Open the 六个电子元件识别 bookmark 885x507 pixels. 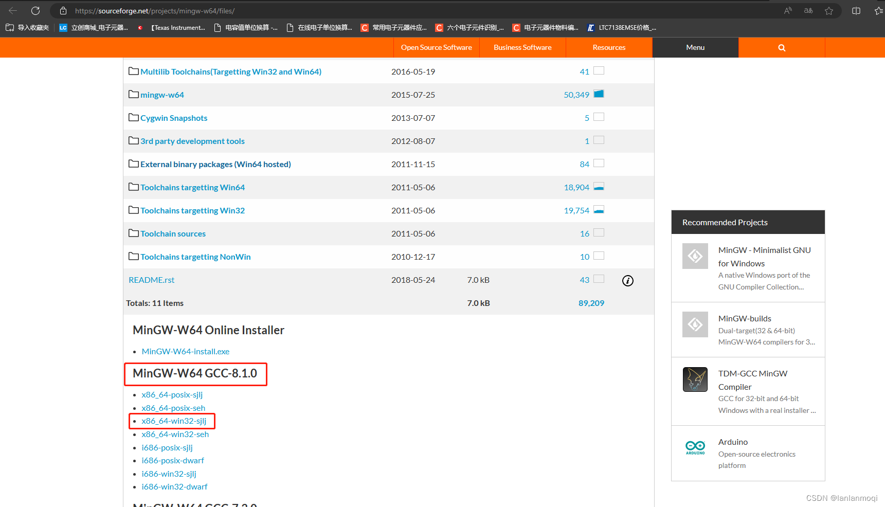469,28
